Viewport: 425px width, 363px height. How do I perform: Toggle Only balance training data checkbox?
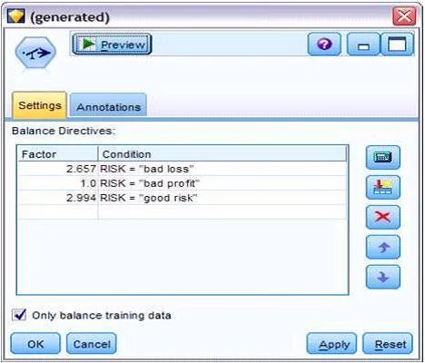(x=19, y=315)
